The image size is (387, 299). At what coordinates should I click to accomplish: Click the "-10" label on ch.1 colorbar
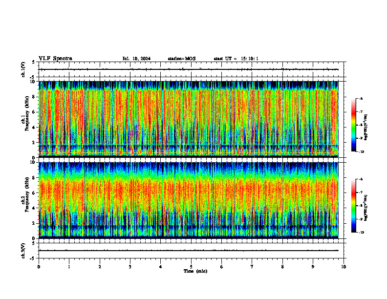click(361, 152)
